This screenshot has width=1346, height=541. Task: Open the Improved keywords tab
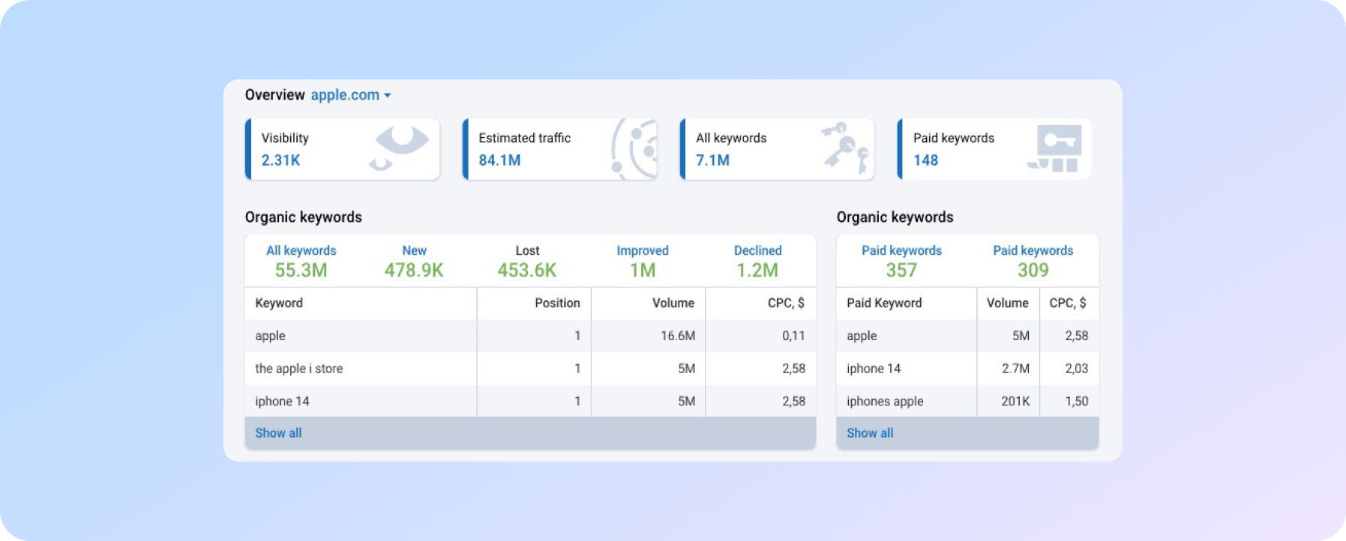click(x=643, y=261)
